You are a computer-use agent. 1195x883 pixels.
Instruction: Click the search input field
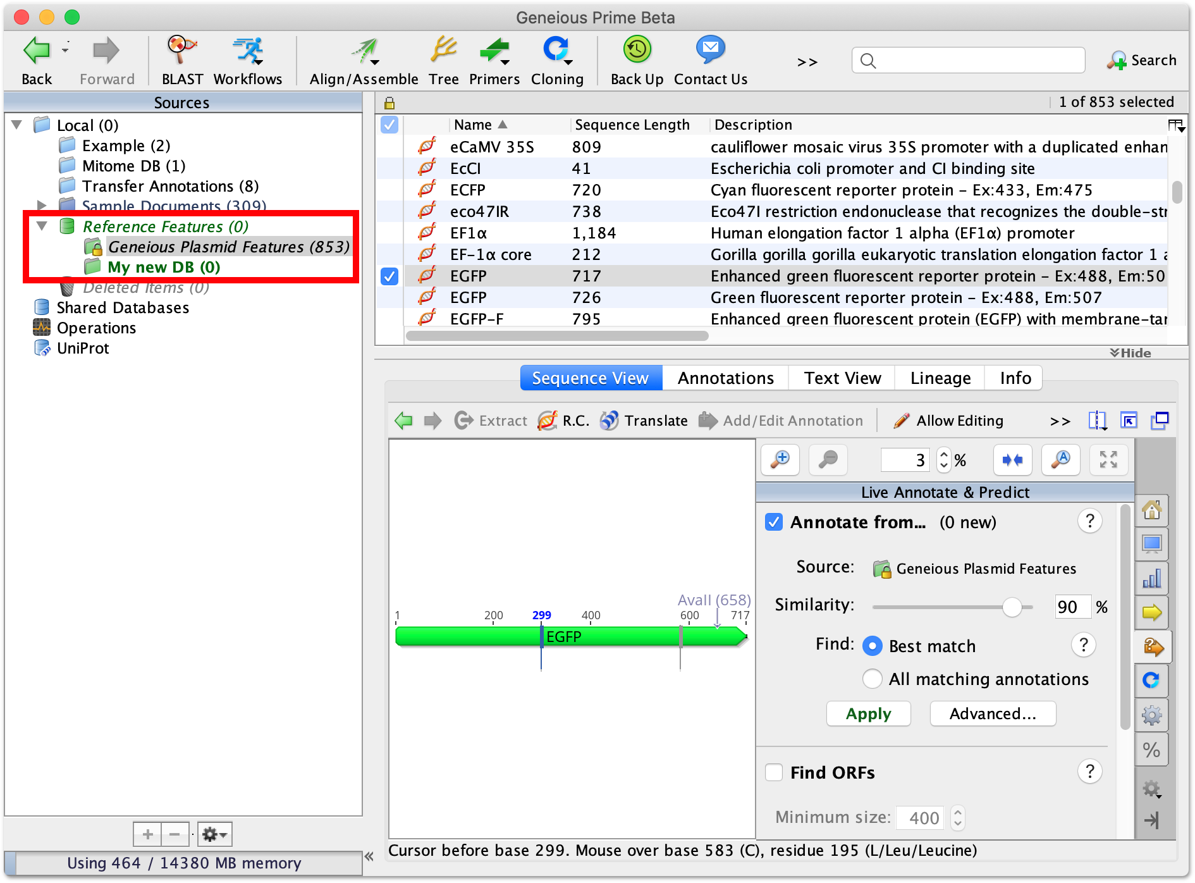[968, 60]
